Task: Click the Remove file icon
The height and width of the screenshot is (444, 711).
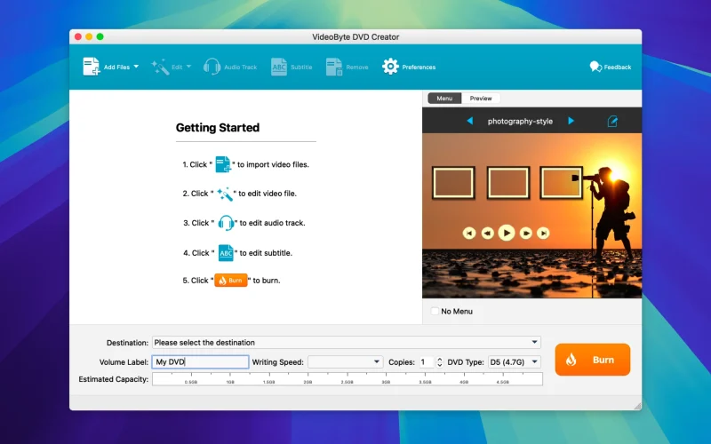Action: (x=334, y=67)
